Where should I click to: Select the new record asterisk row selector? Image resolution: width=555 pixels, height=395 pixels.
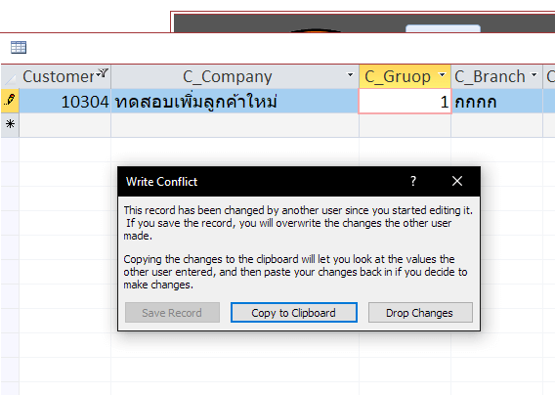10,124
